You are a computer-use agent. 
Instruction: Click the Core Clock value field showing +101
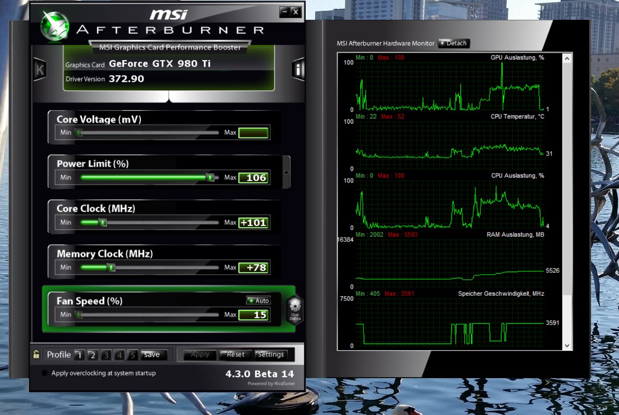[253, 223]
